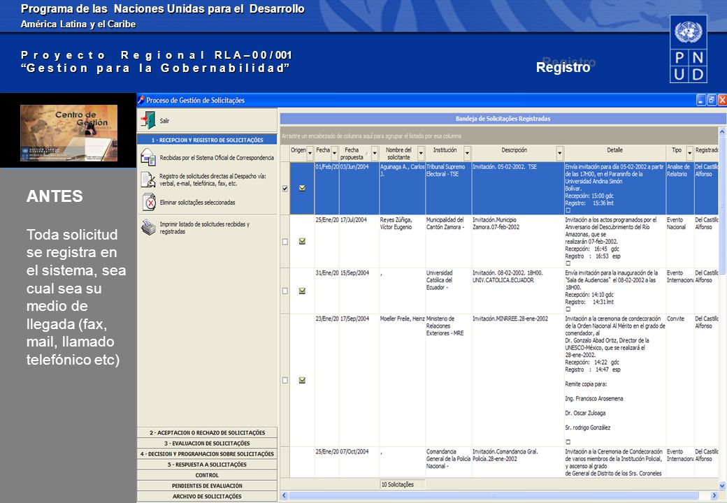Click the Origen envelope icon in Reyes Zúñiga row
727x503 pixels.
tap(302, 241)
